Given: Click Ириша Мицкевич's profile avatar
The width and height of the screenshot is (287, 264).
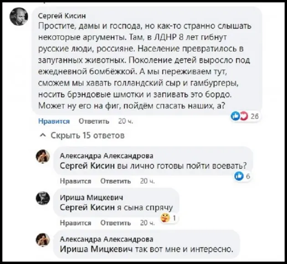Looking at the screenshot, I should (x=43, y=198).
